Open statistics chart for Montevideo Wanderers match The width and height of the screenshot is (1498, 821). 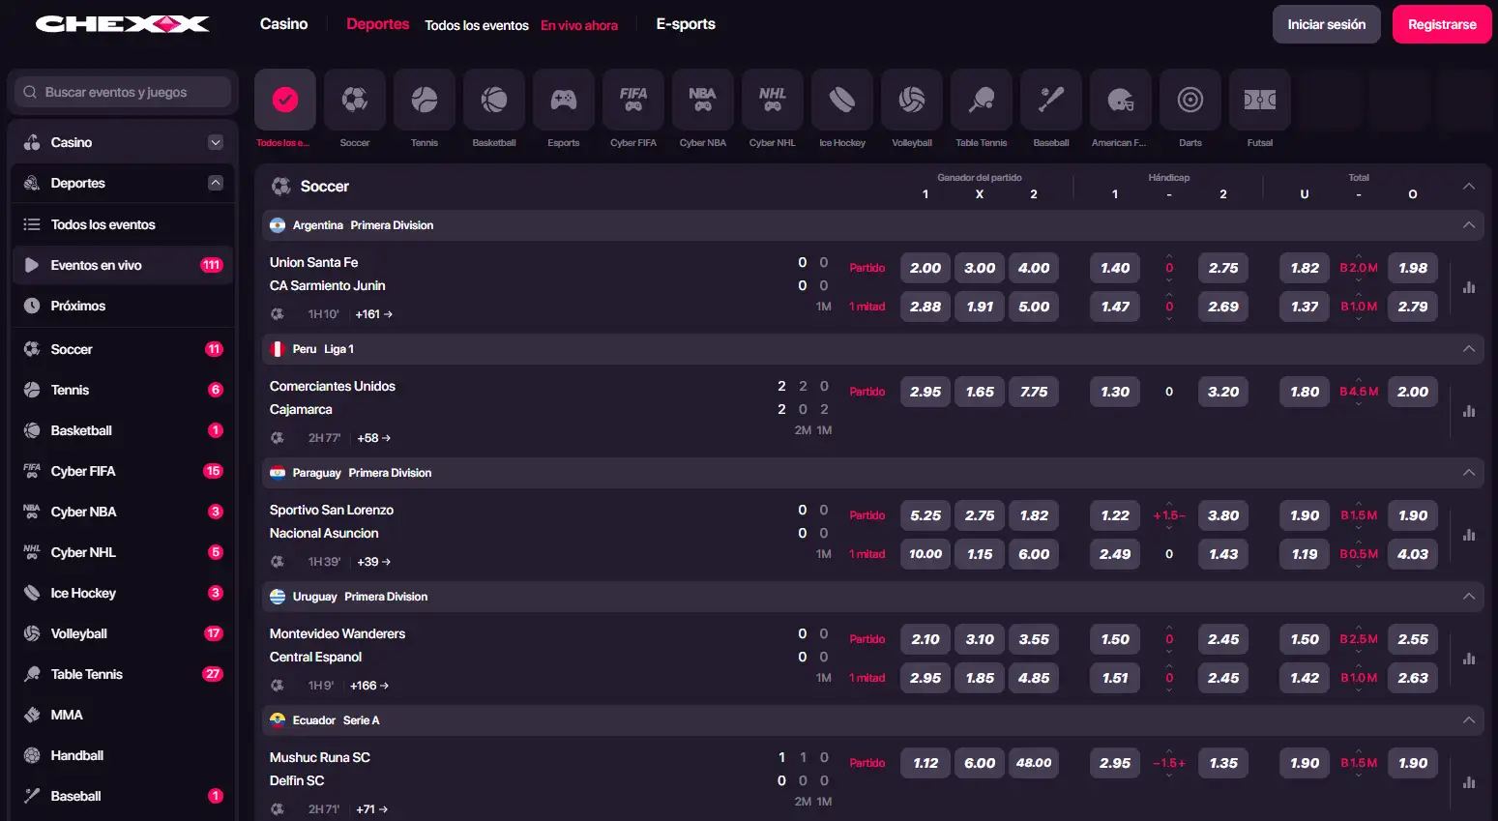coord(1469,659)
